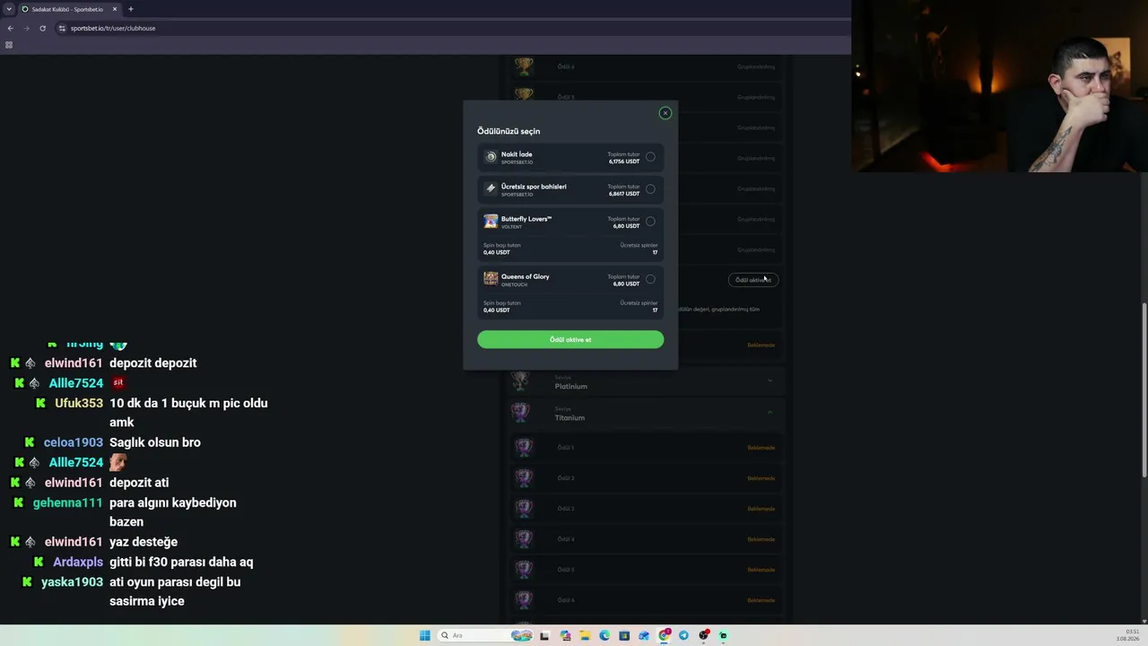Screen dimensions: 1148x646
Task: Open Microsoft Edge from the taskbar
Action: [x=604, y=635]
